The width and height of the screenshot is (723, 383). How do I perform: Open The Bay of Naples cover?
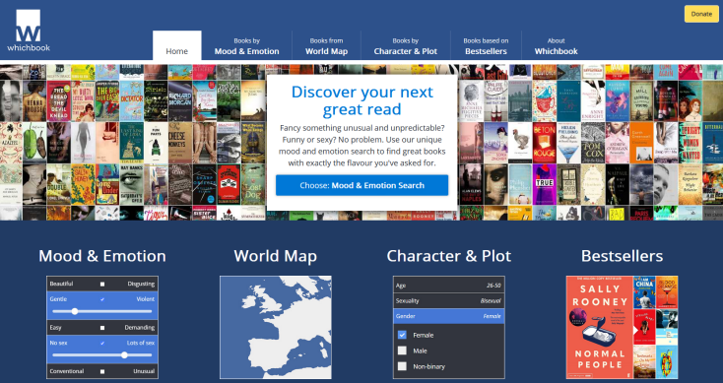coord(471,184)
